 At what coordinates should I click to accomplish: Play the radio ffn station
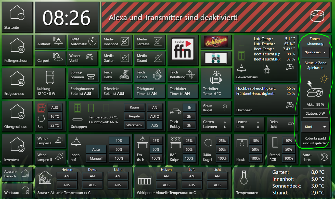click(183, 49)
